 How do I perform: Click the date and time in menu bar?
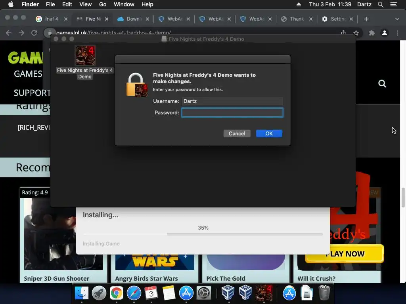tap(330, 4)
